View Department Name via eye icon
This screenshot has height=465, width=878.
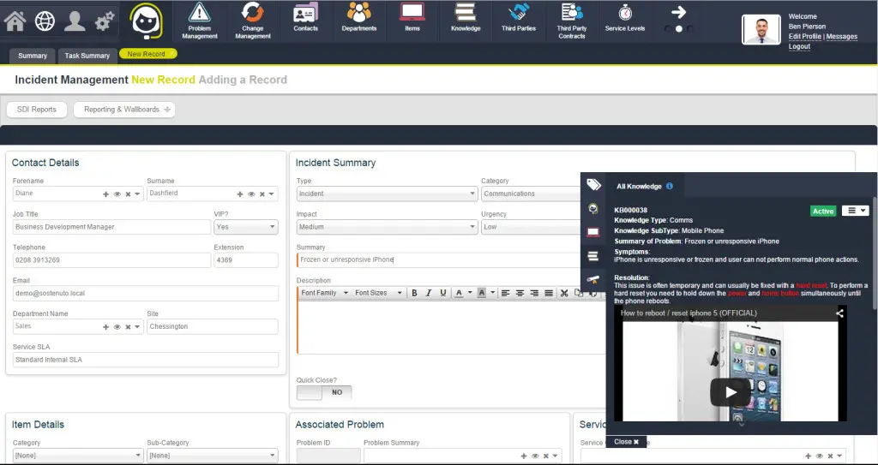click(117, 327)
